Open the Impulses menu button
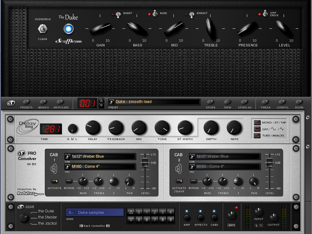The height and width of the screenshot is (234, 312). tap(61, 102)
